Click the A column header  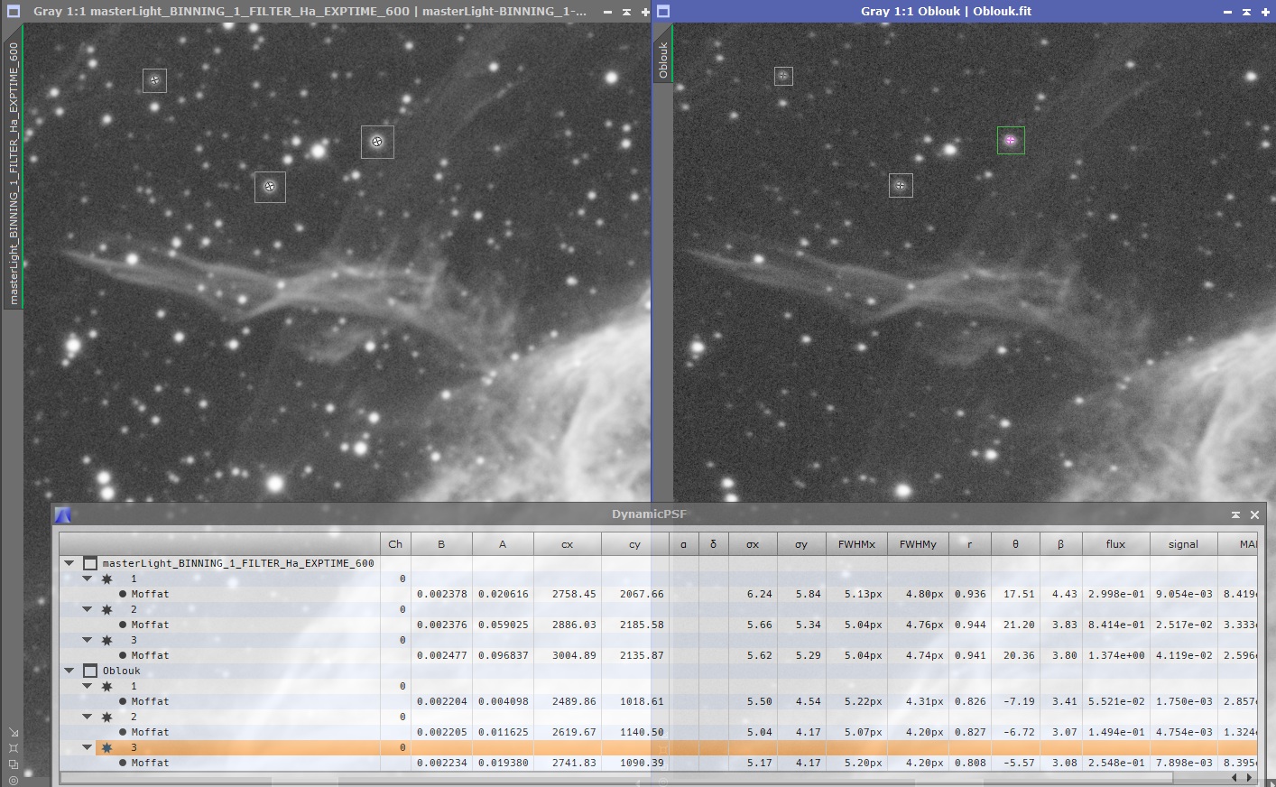point(503,544)
